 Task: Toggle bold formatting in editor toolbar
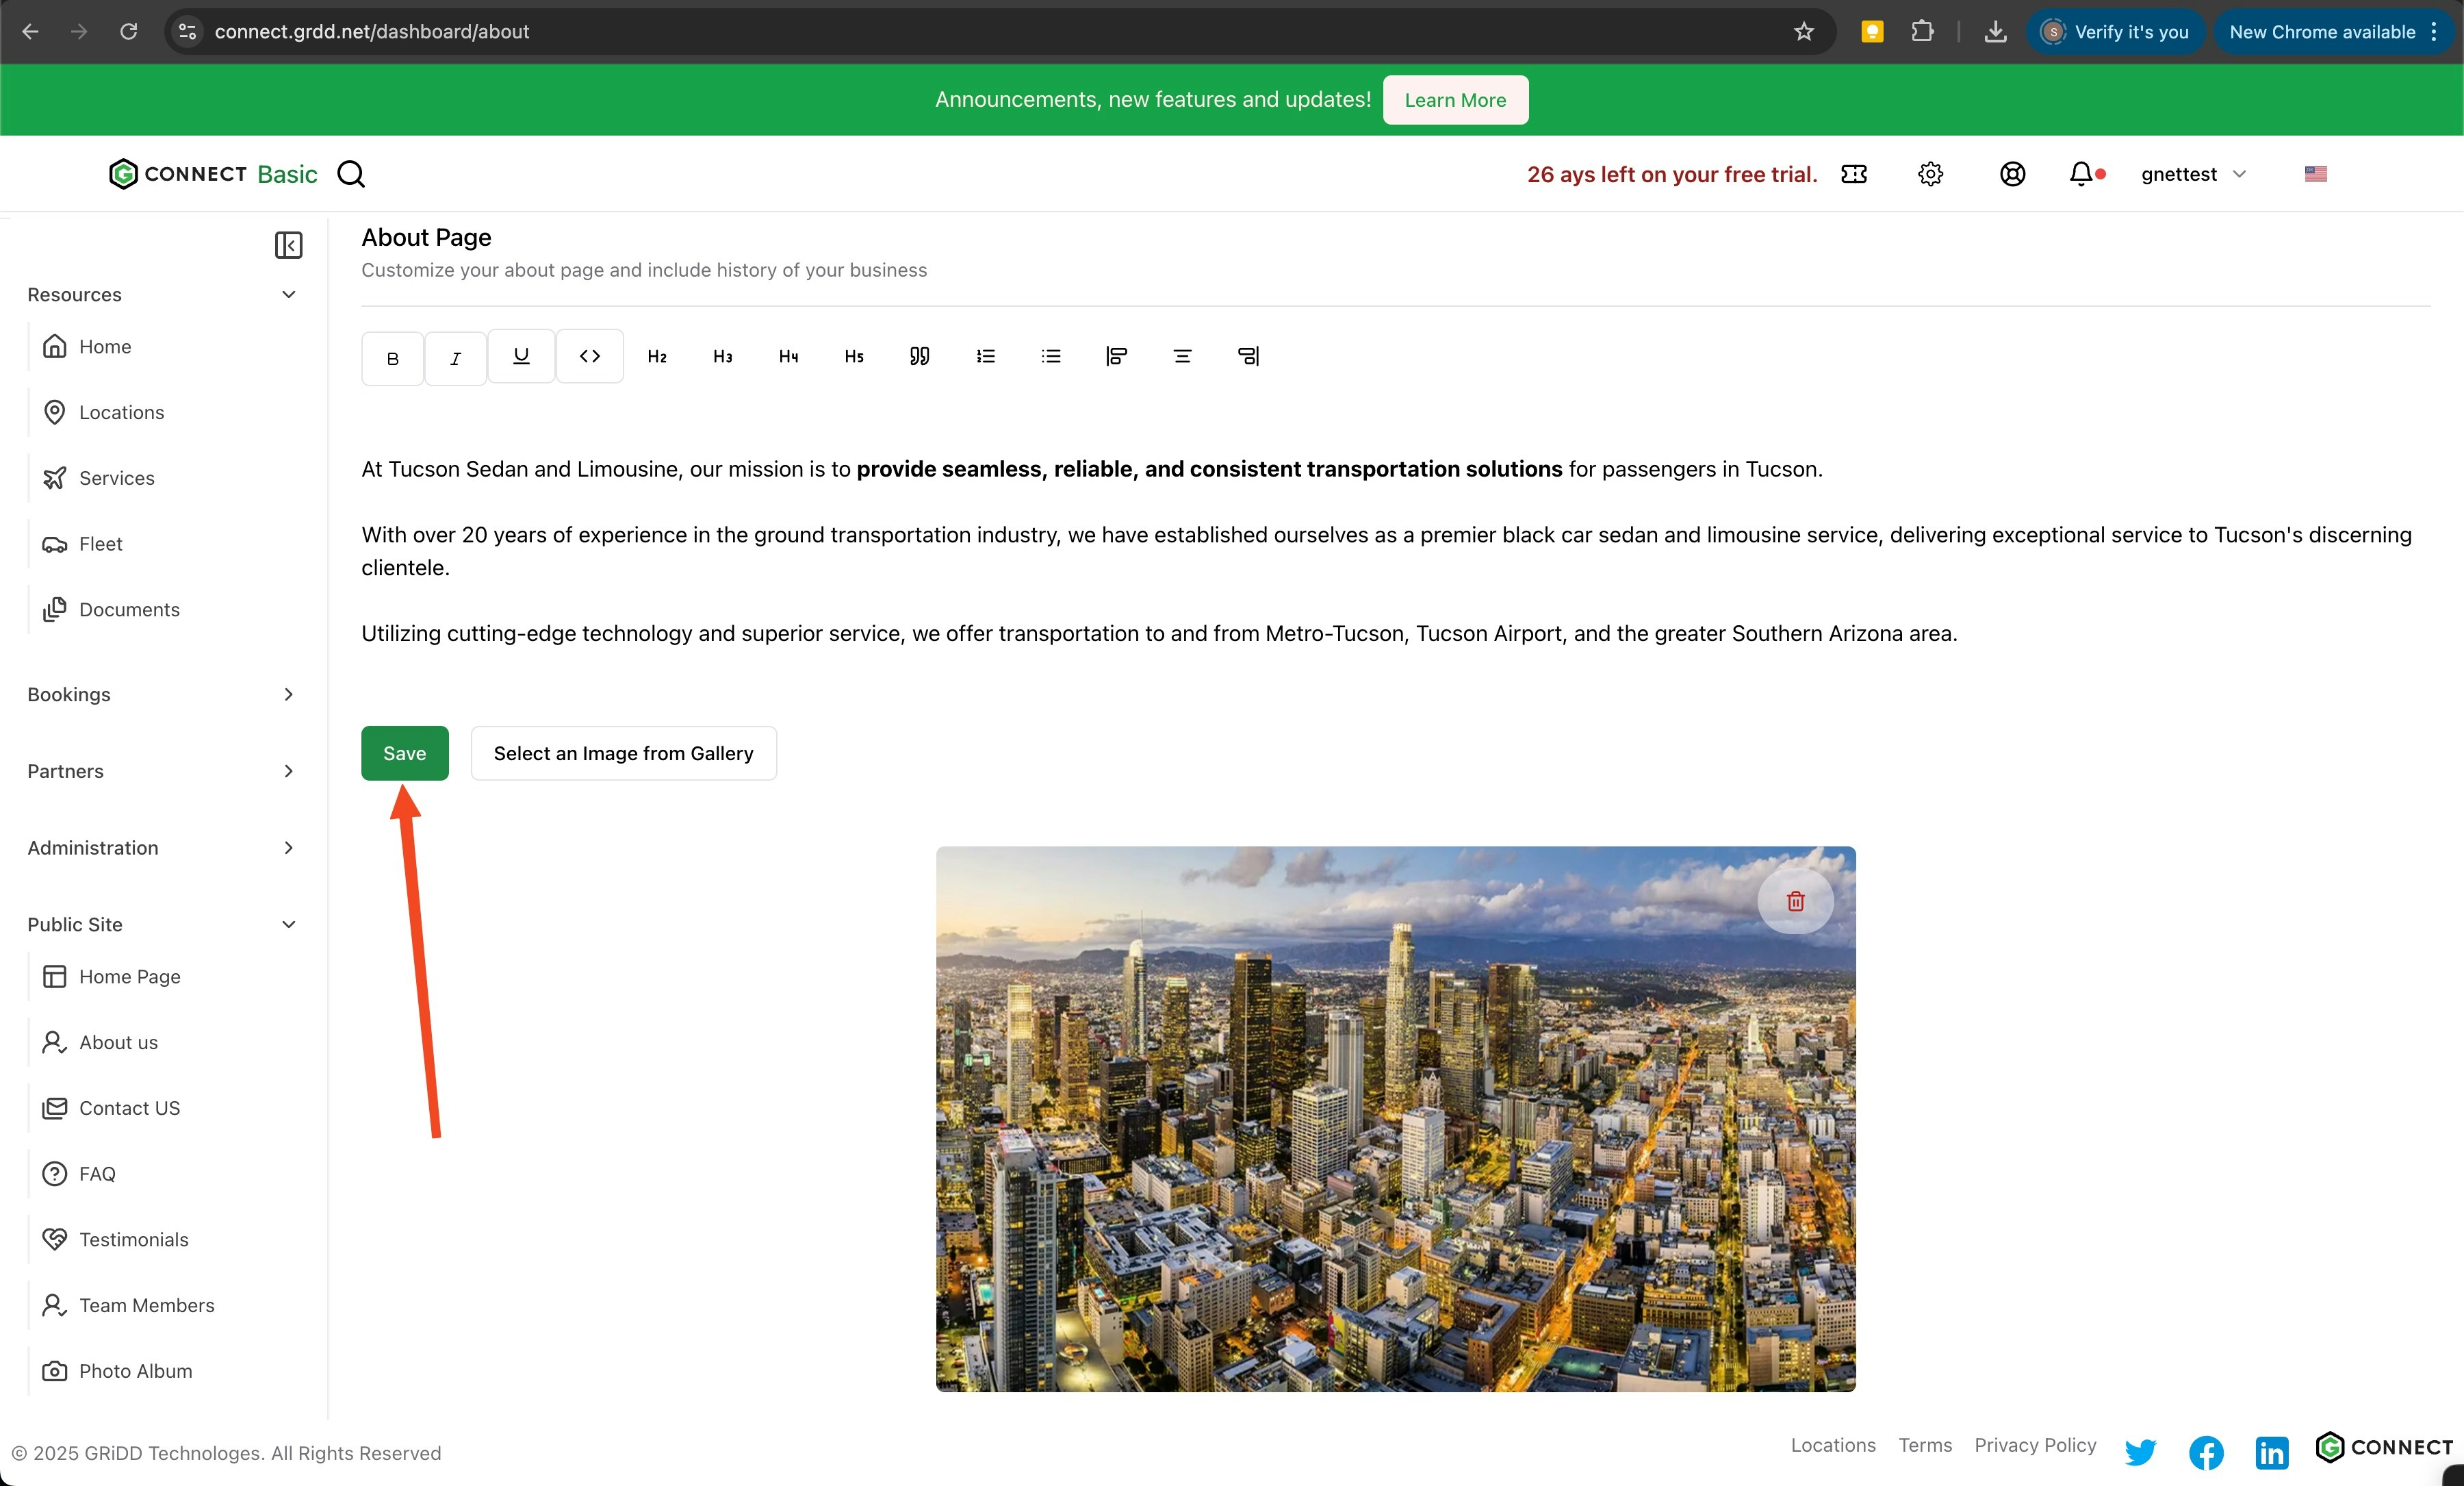coord(392,357)
